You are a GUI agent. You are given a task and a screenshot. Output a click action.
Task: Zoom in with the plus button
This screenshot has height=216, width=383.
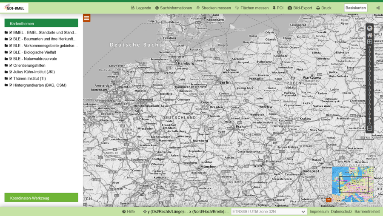click(369, 42)
